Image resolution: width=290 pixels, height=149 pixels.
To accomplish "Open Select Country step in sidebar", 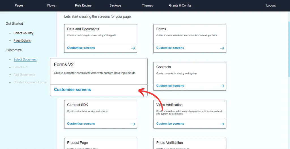I will 23,33.
